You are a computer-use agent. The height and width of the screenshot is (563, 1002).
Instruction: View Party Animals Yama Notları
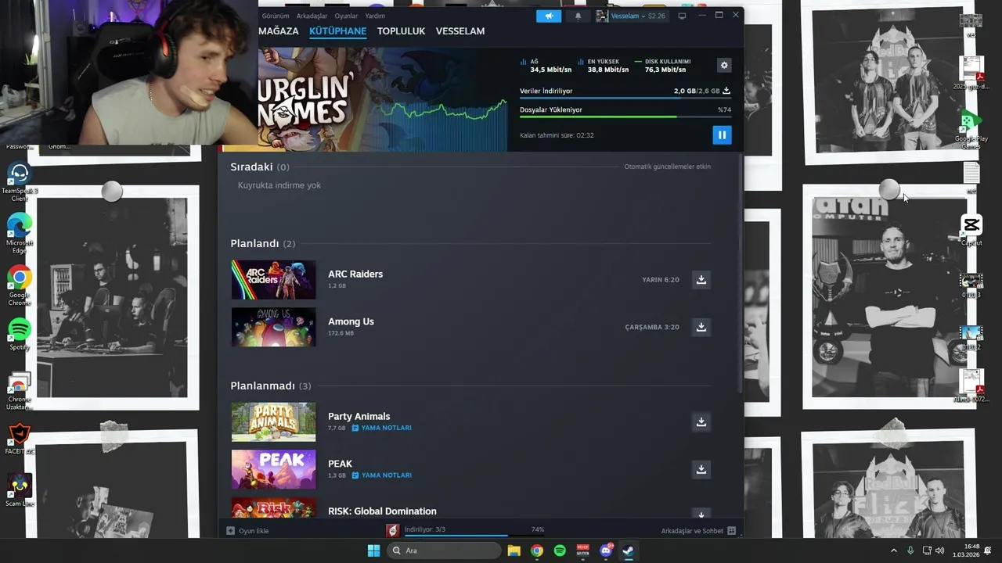pos(382,428)
